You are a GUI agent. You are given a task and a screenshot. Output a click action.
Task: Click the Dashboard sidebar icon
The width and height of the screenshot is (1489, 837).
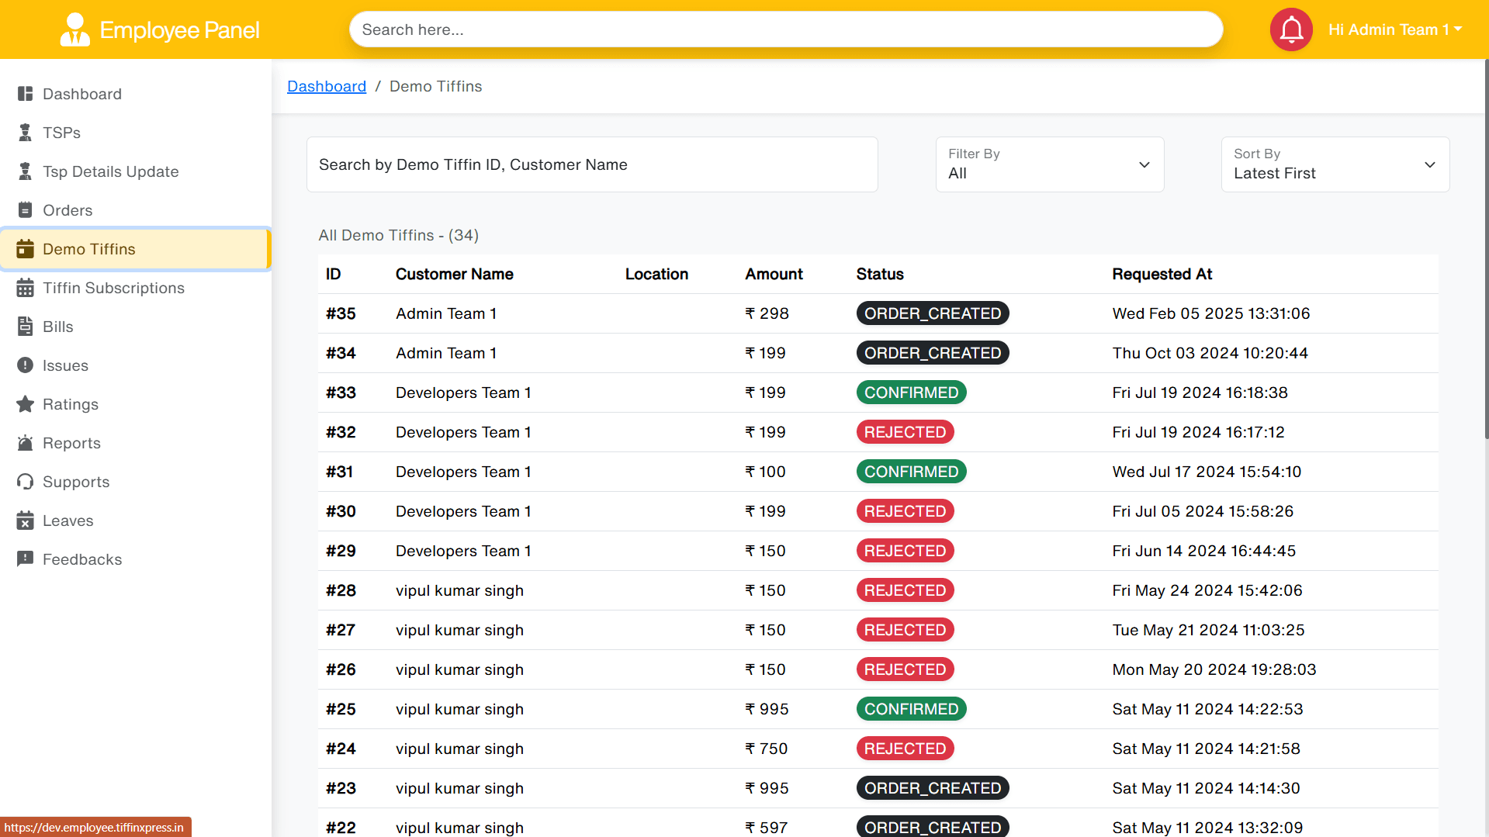(25, 94)
